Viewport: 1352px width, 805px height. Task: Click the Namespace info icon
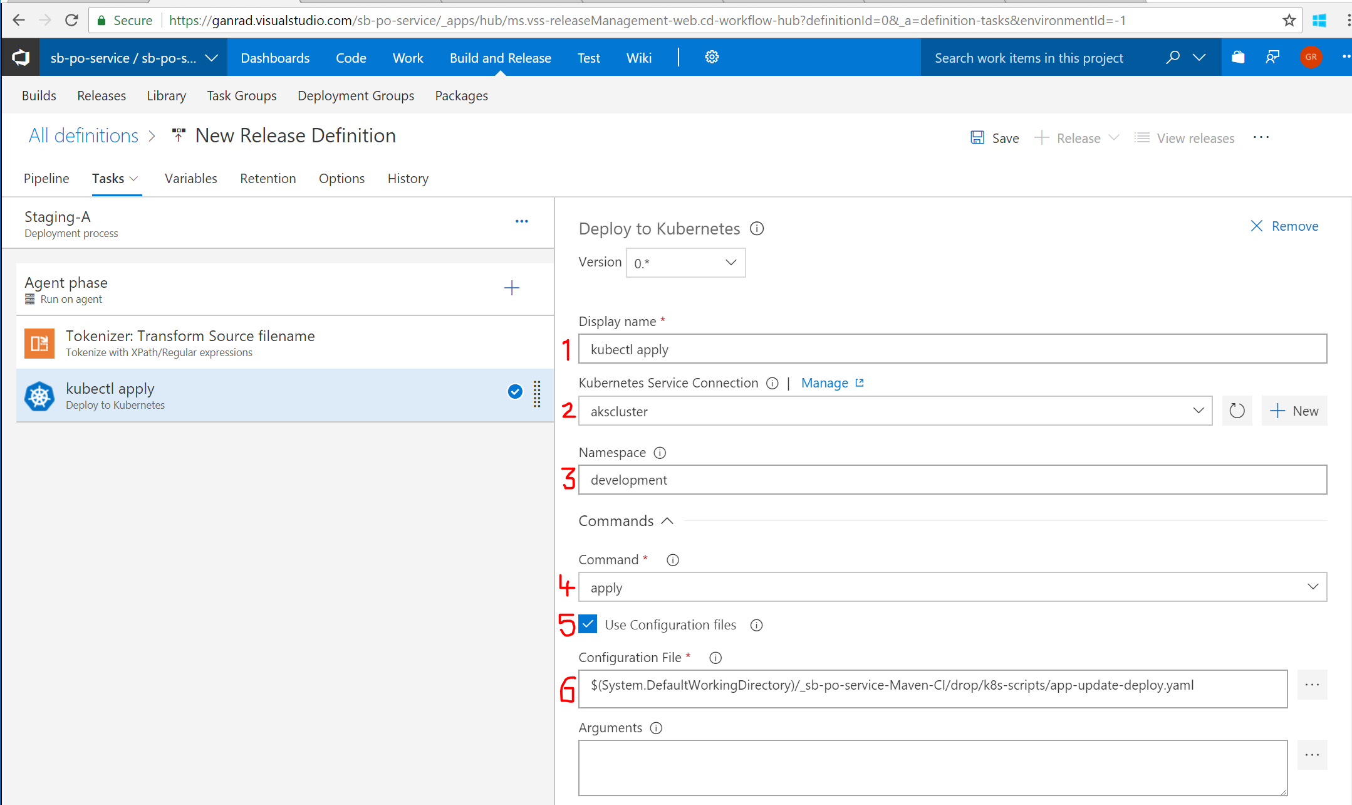point(660,453)
